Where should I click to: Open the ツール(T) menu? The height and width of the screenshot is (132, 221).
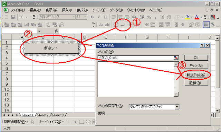99,10
